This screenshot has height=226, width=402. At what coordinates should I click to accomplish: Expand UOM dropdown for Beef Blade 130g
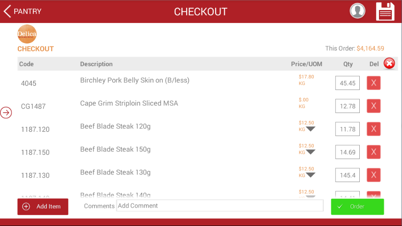pos(310,175)
